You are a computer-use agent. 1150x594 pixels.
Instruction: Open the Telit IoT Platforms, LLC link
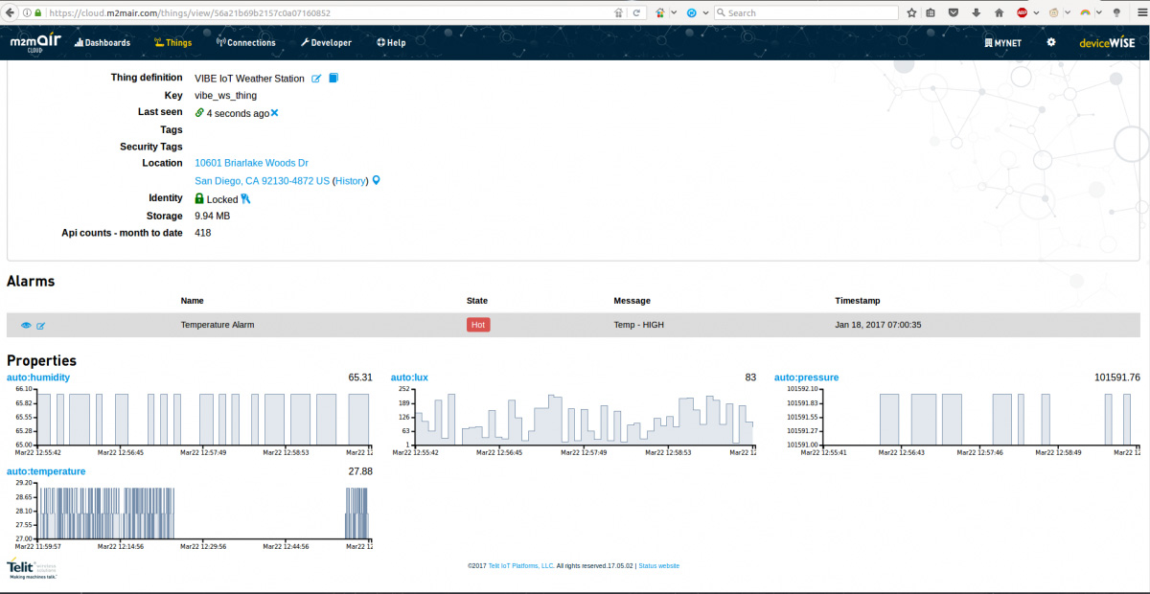click(x=521, y=566)
